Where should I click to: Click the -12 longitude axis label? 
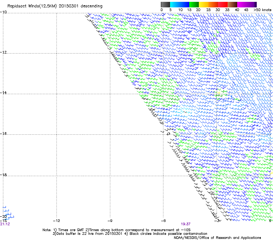point(56,221)
